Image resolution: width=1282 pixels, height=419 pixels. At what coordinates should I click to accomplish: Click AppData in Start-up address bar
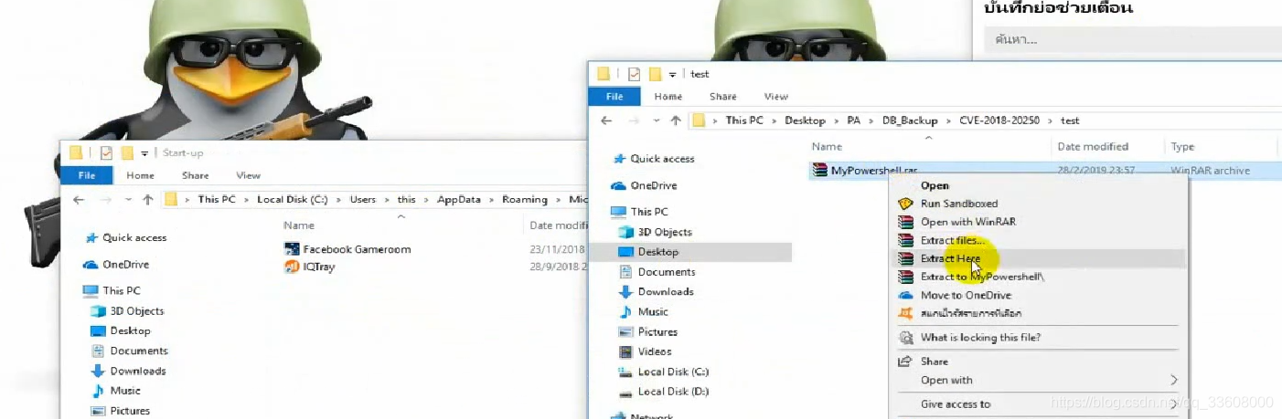[458, 199]
